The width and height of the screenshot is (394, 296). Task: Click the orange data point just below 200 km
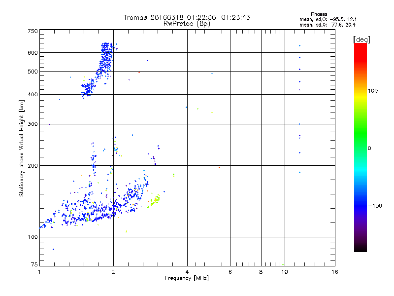click(219, 167)
